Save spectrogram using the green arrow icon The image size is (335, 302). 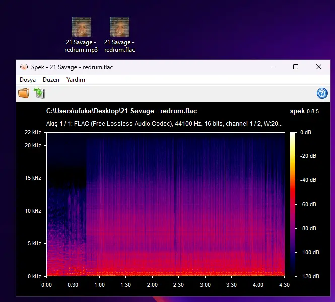pyautogui.click(x=39, y=93)
